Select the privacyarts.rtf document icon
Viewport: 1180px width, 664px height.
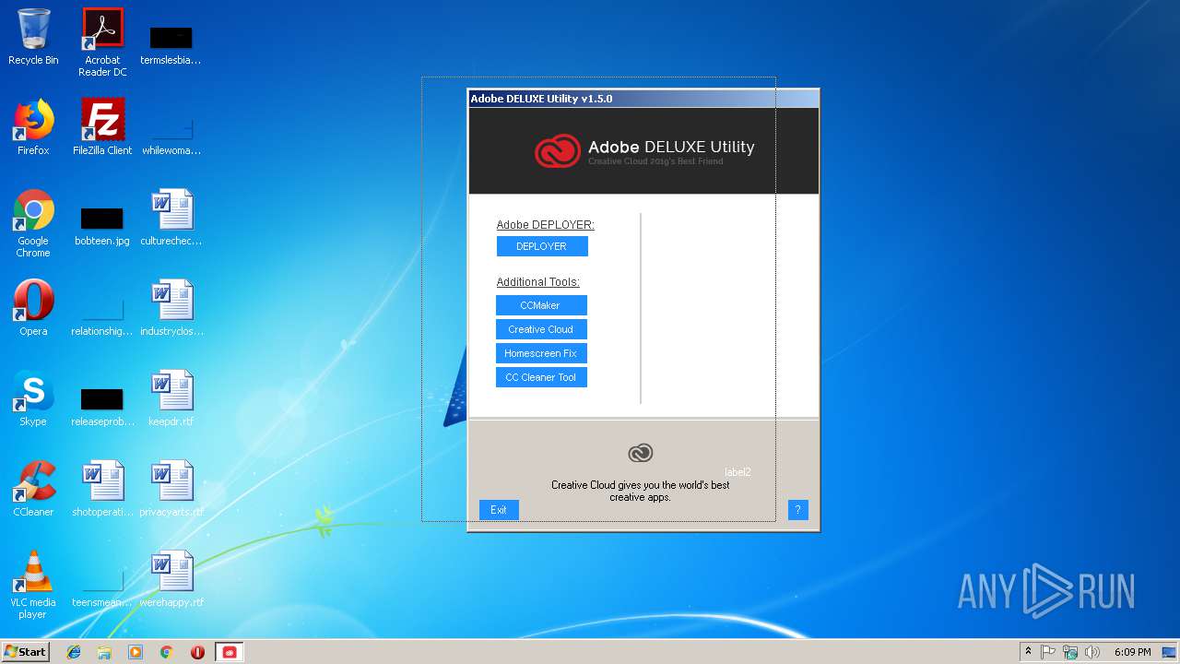point(171,489)
